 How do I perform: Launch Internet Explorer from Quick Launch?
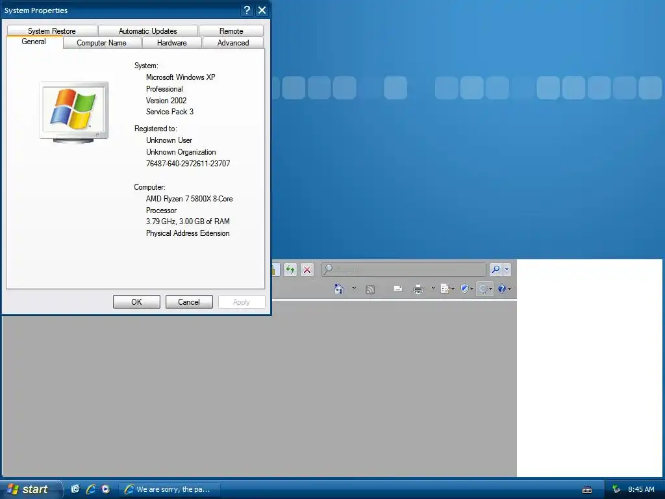click(90, 489)
